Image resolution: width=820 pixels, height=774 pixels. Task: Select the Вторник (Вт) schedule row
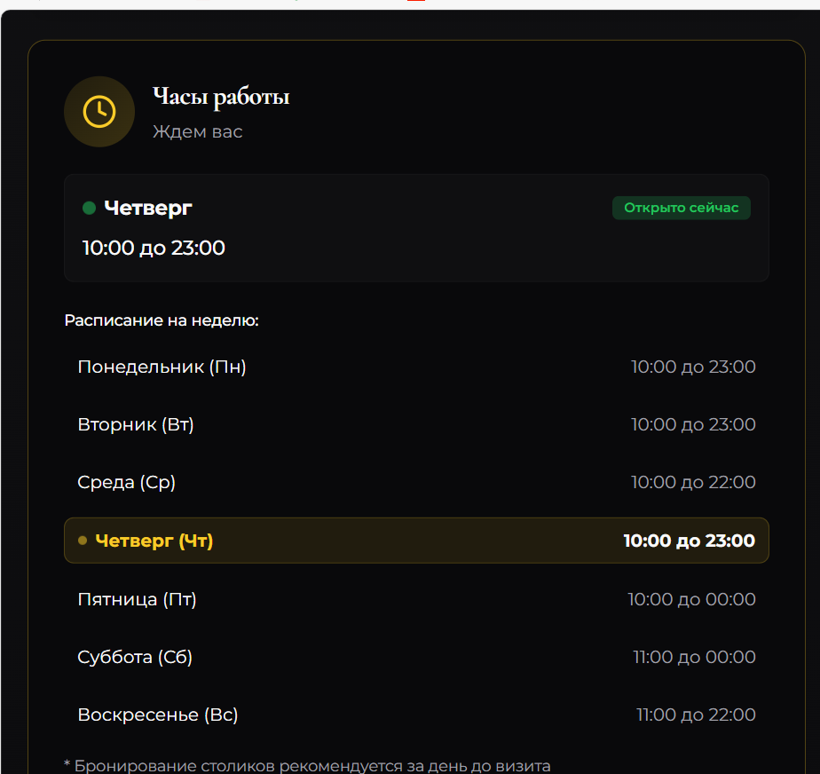pyautogui.click(x=415, y=424)
